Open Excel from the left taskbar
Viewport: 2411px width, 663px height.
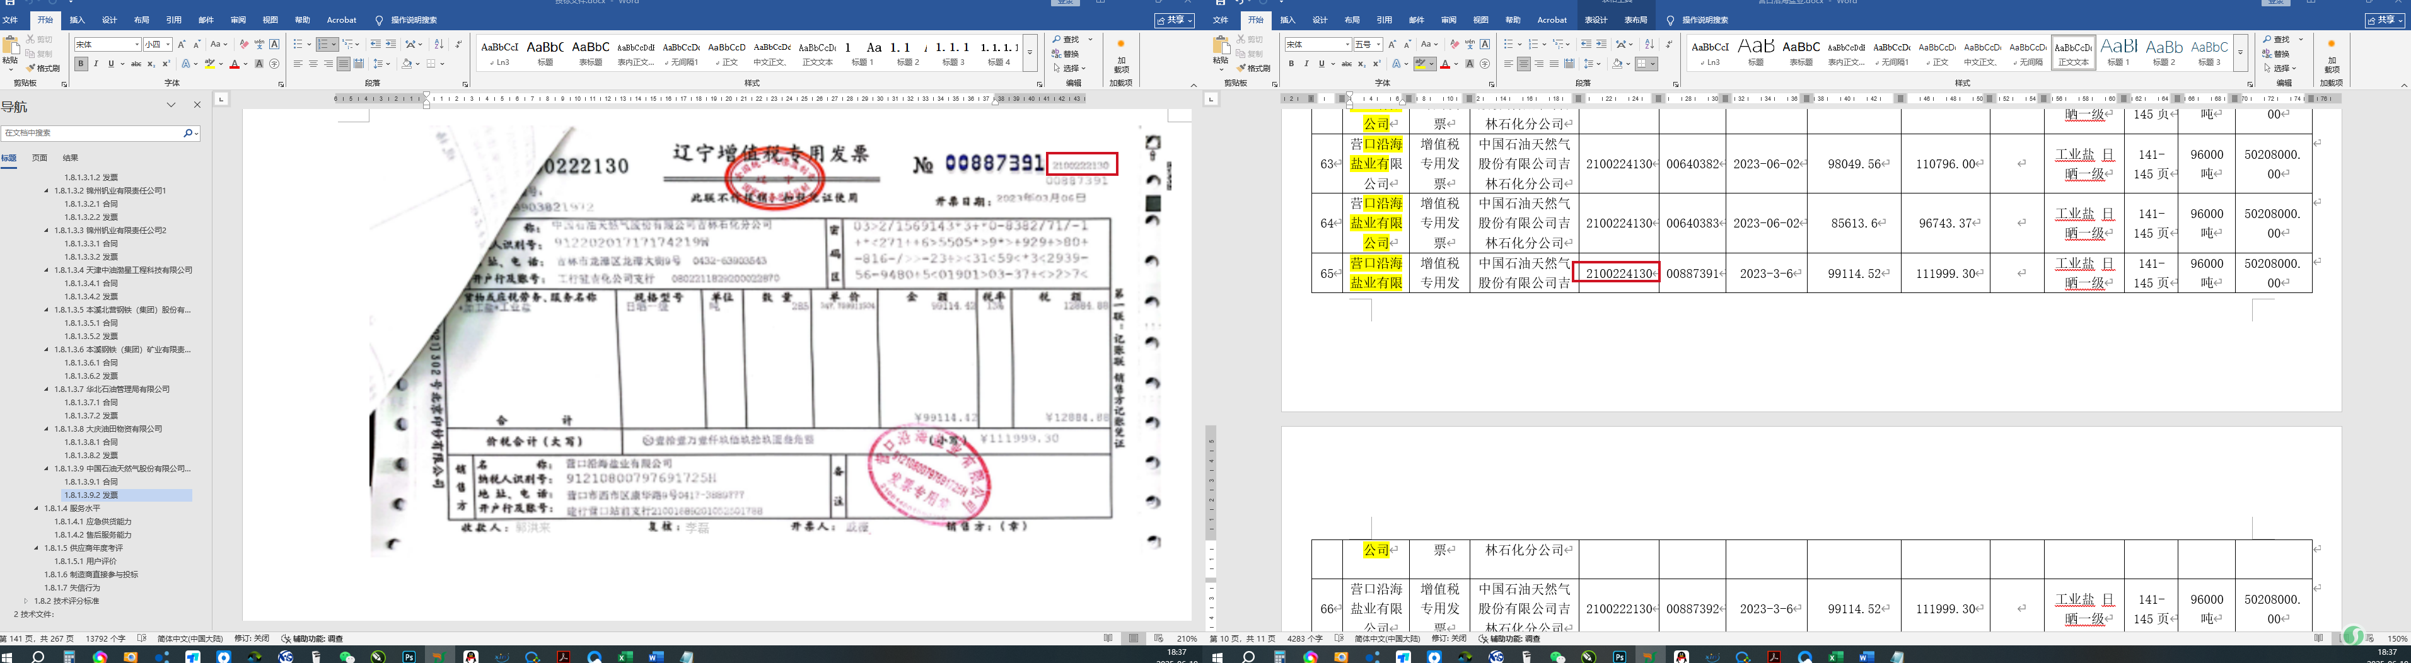tap(625, 657)
